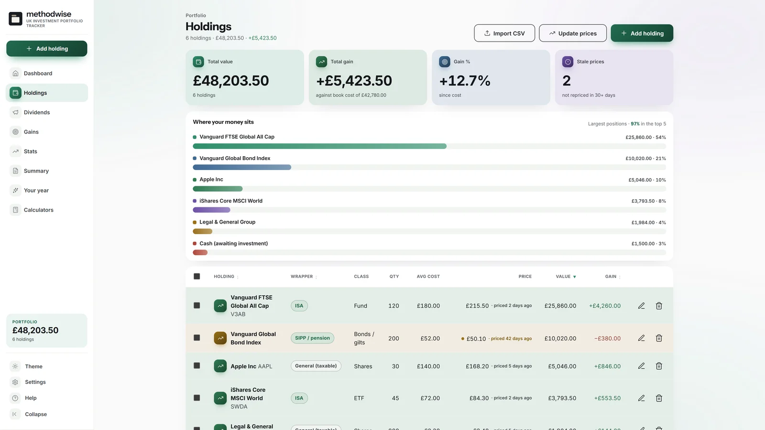The width and height of the screenshot is (765, 430).
Task: Check the Vanguard FTSE Global All Cap row
Action: tap(197, 305)
